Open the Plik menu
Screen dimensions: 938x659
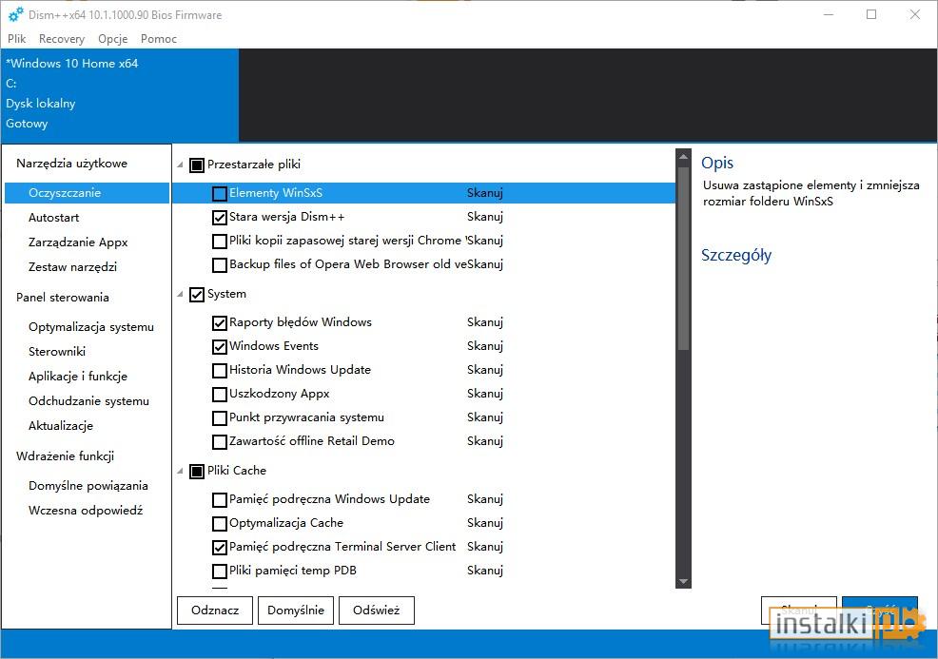[16, 39]
